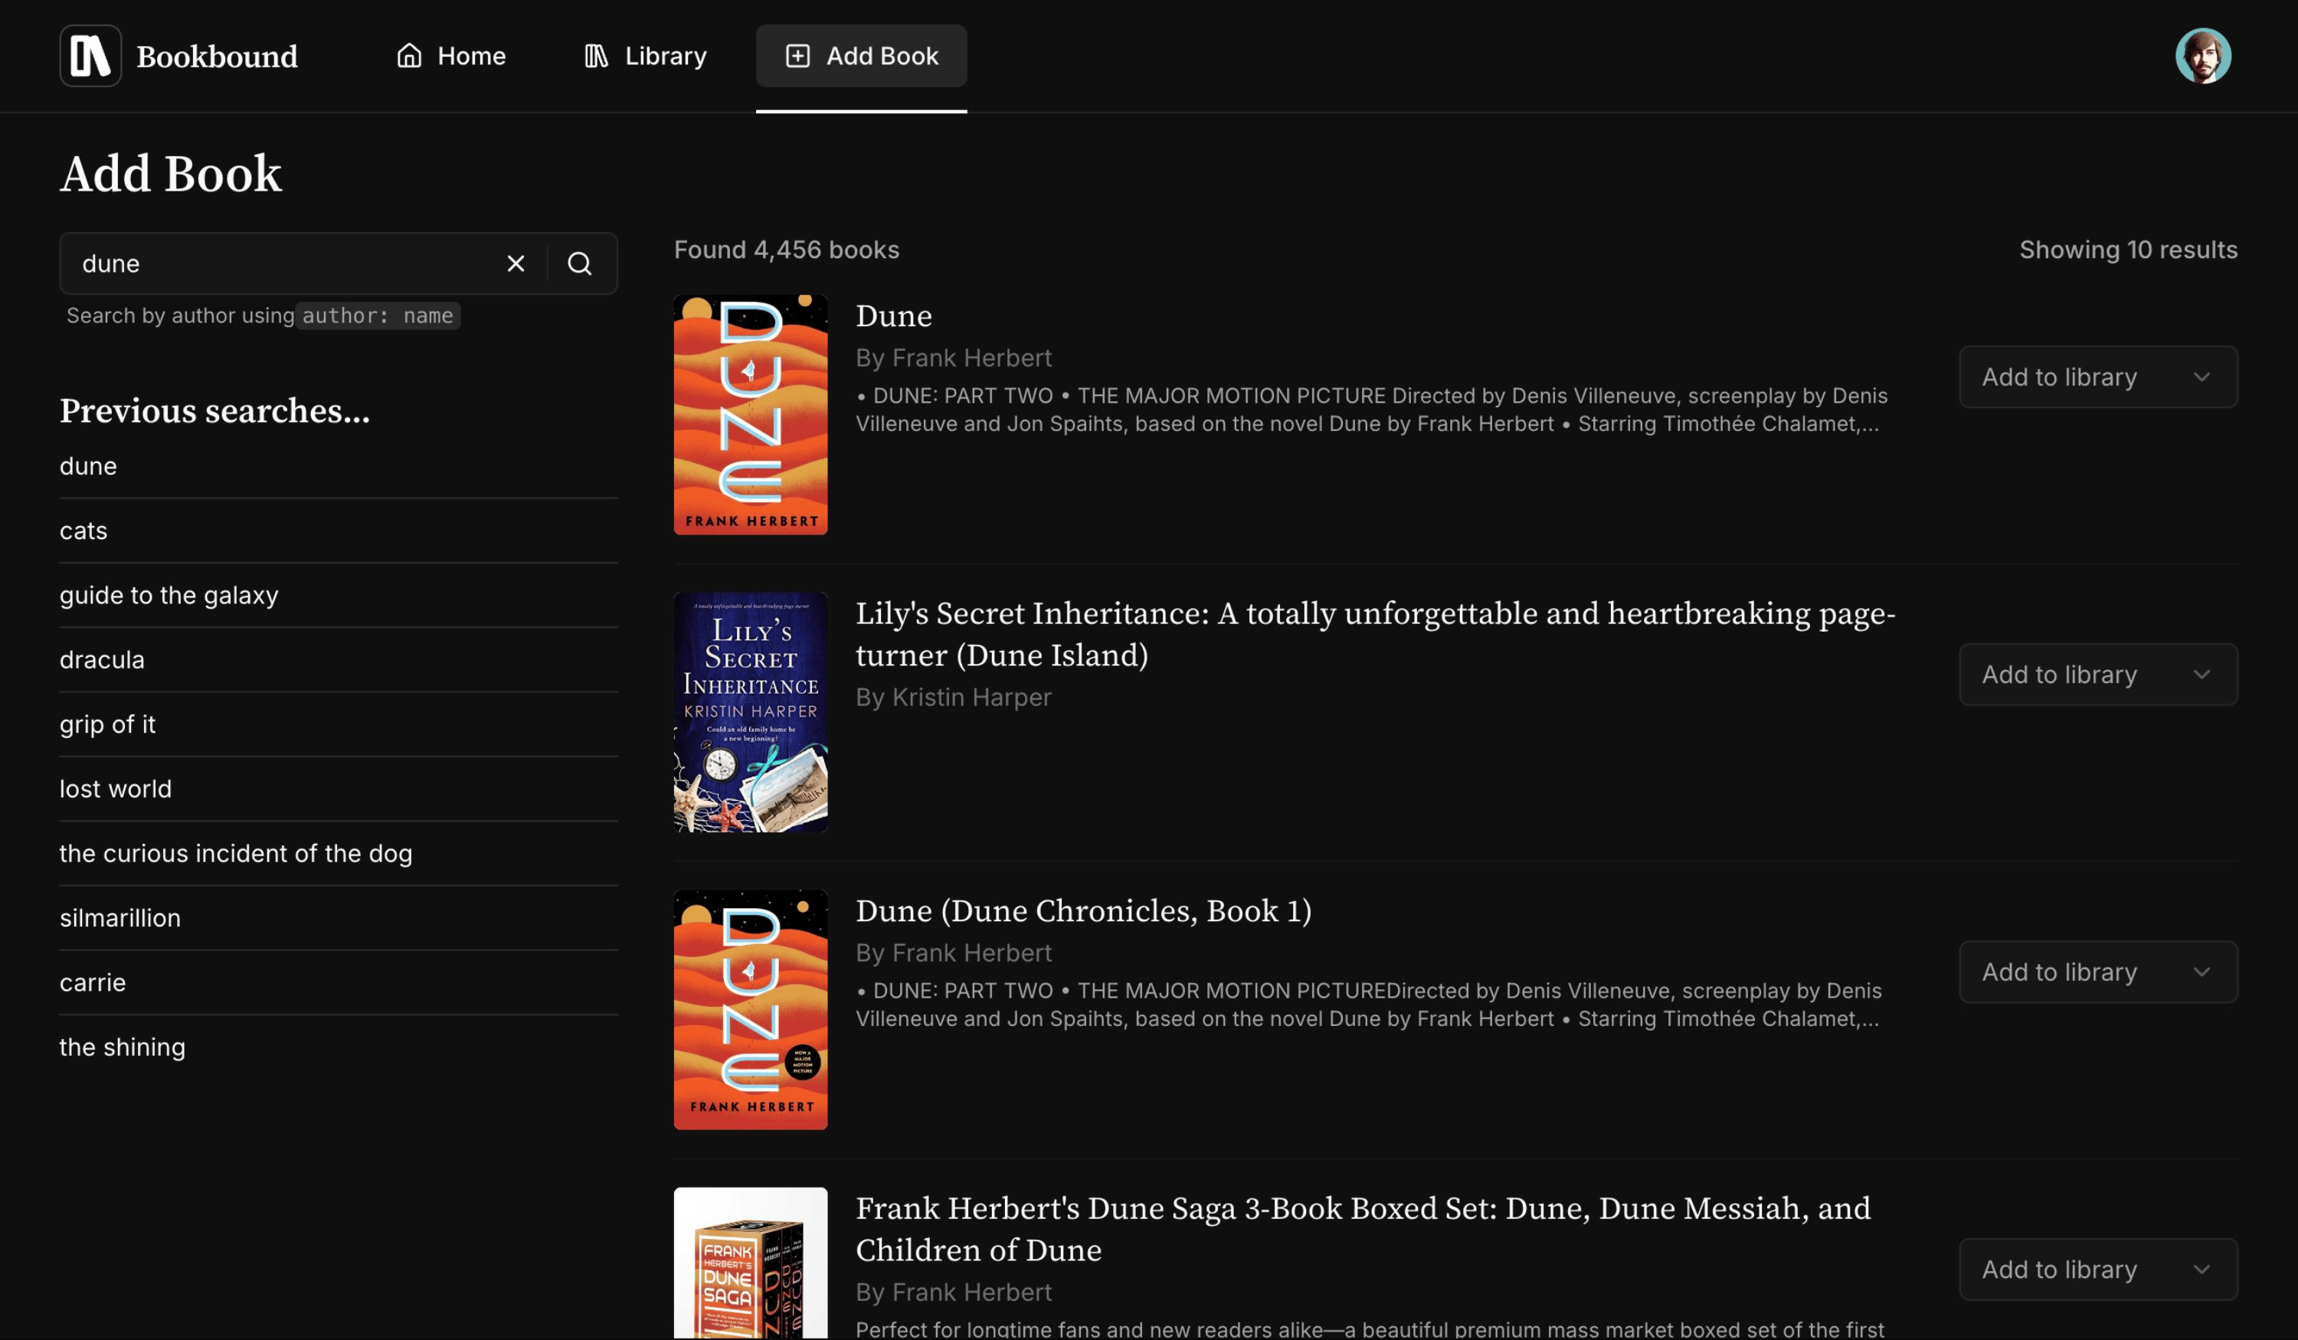Go to the Library tab
Screen dimensions: 2298x1340
pyautogui.click(x=645, y=56)
